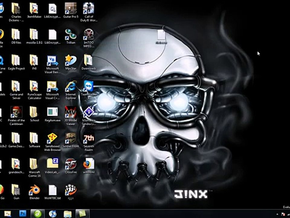The width and height of the screenshot is (290, 218).
Task: Open the grandexch... folder
Action: click(x=16, y=166)
